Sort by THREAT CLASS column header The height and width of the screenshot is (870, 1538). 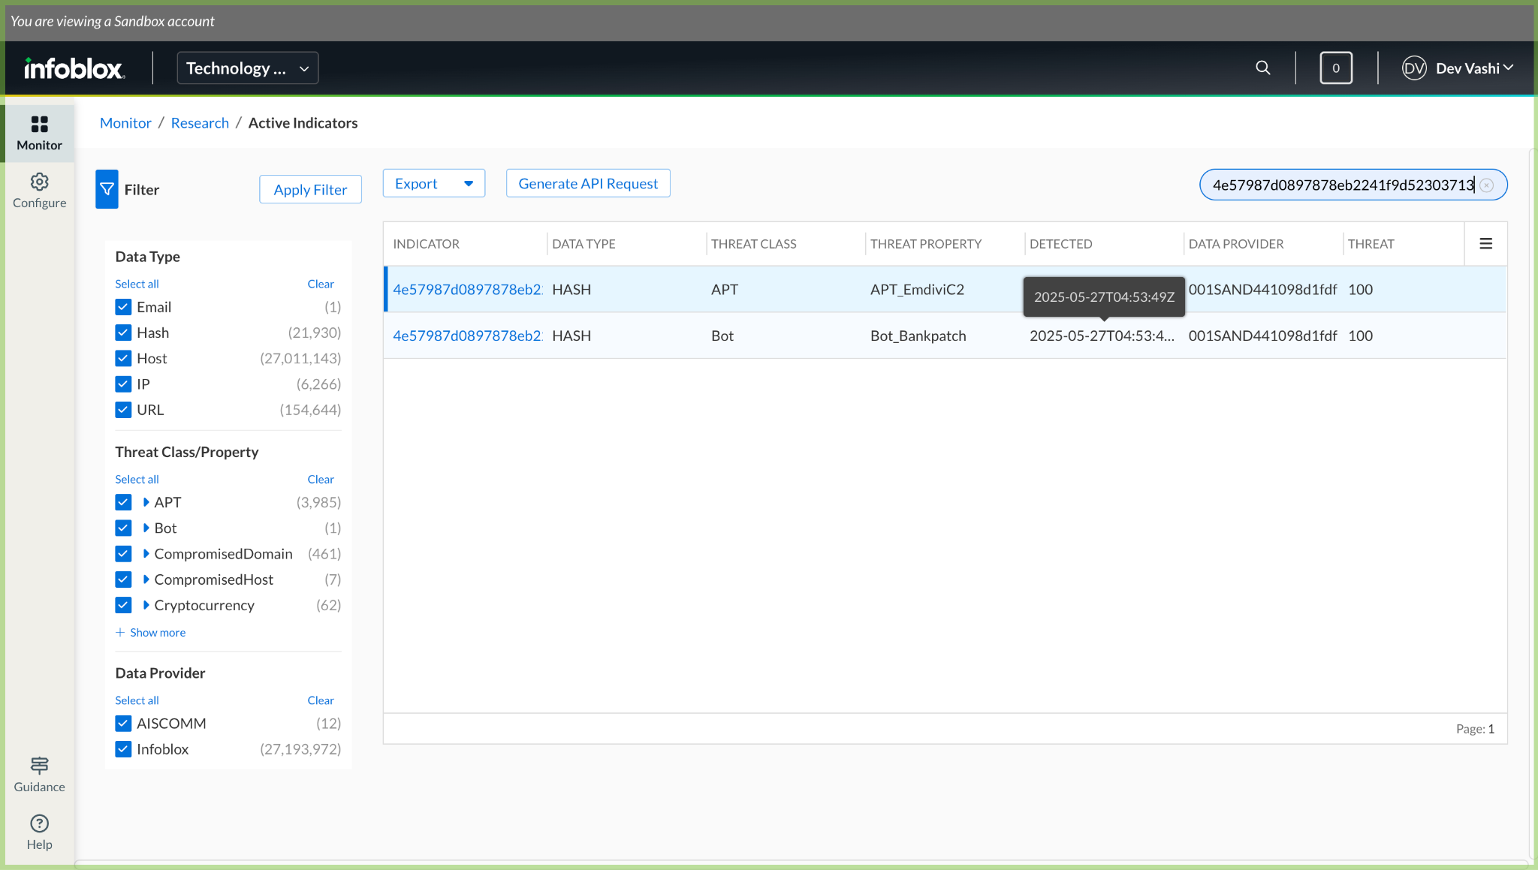pos(753,244)
